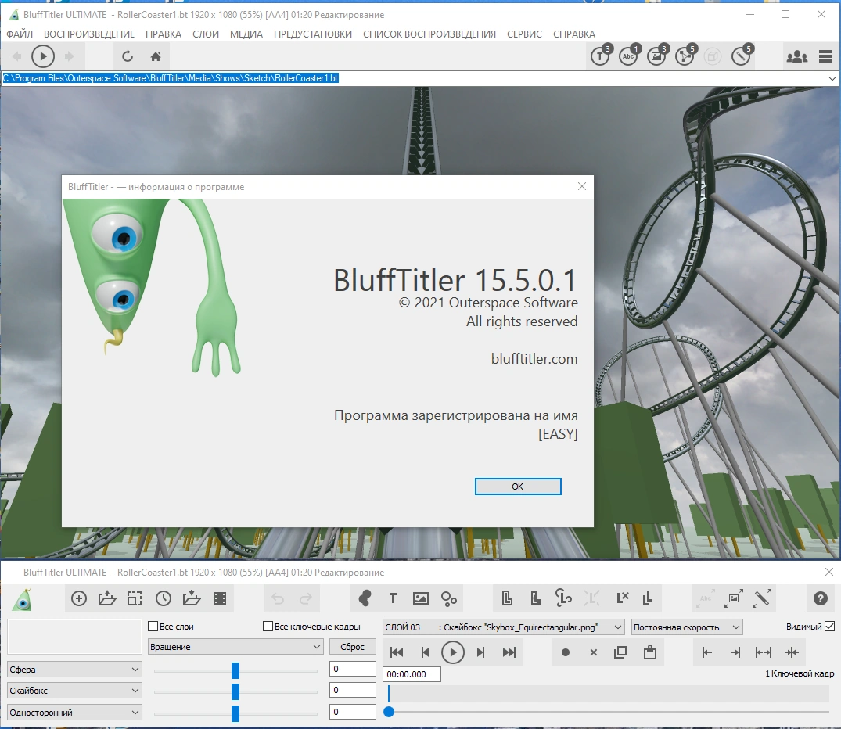
Task: Open the 'Скайбокс' style dropdown
Action: coord(74,691)
